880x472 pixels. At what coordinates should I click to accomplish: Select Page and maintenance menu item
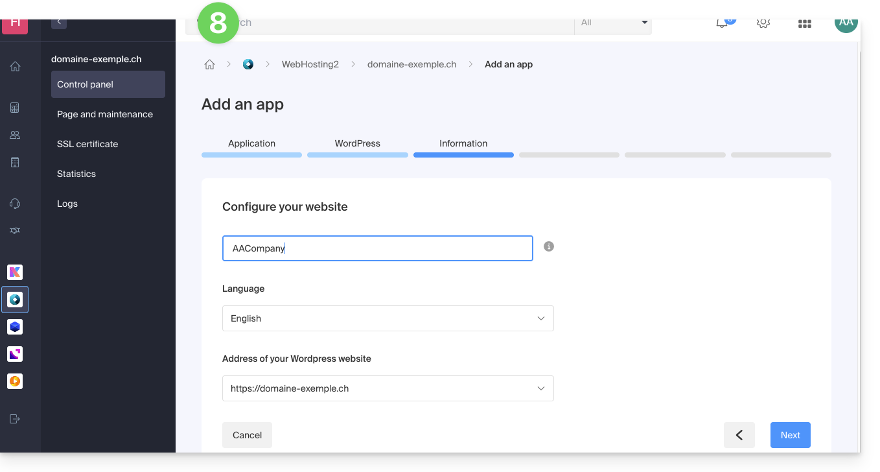coord(105,114)
